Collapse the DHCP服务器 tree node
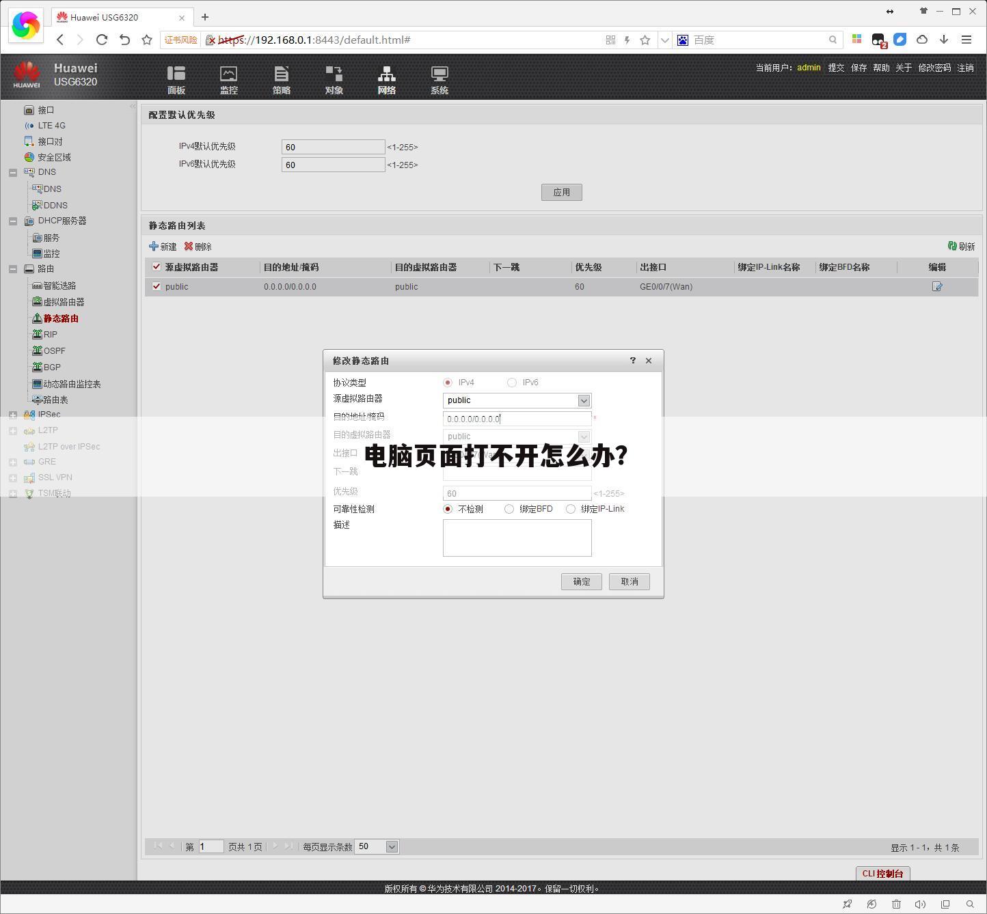 (13, 221)
